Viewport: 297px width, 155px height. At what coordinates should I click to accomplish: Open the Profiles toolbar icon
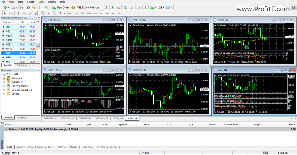click(13, 7)
